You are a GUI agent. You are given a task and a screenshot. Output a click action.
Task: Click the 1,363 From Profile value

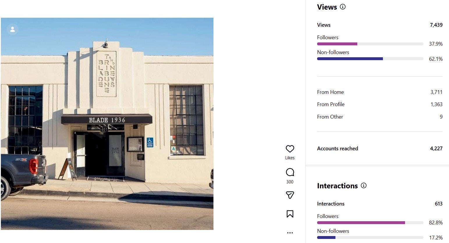[x=436, y=104]
